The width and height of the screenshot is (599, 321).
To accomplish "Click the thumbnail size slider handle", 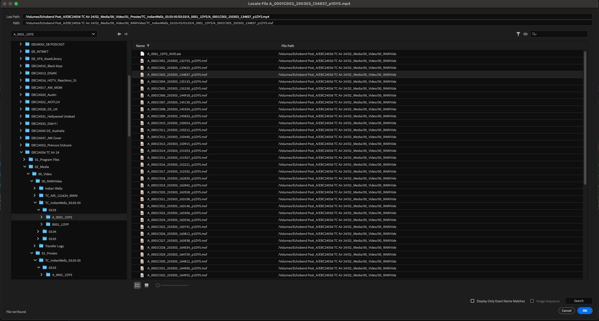I will pyautogui.click(x=158, y=285).
